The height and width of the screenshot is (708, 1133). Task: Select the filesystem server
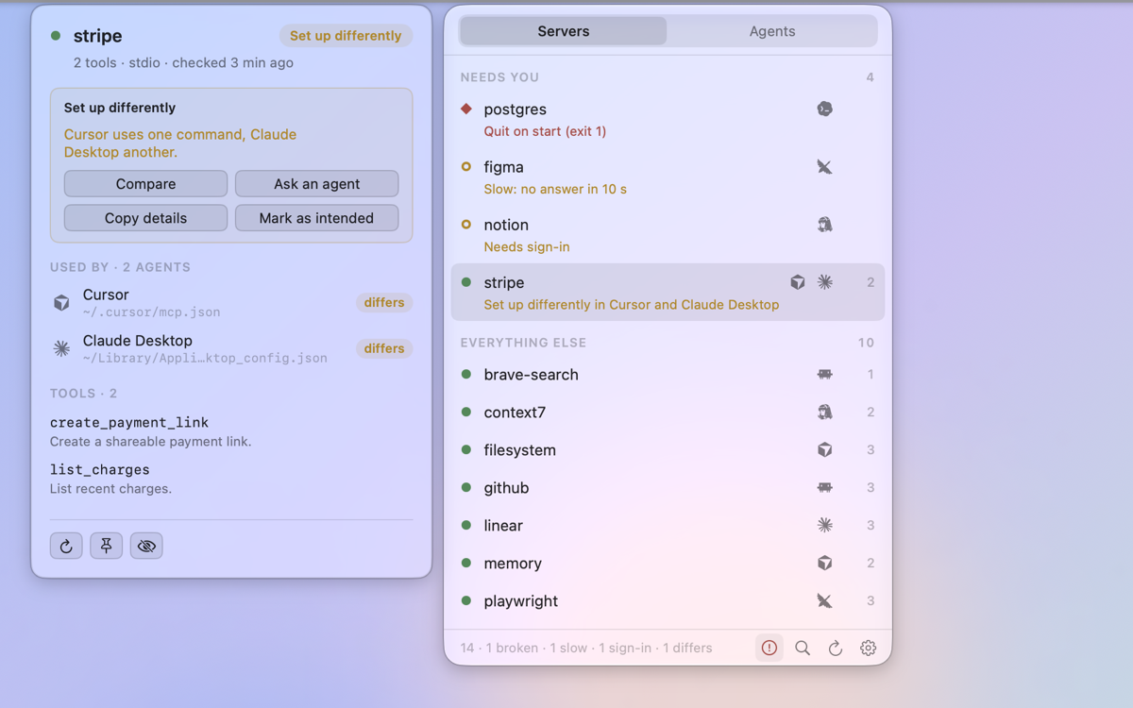coord(668,450)
